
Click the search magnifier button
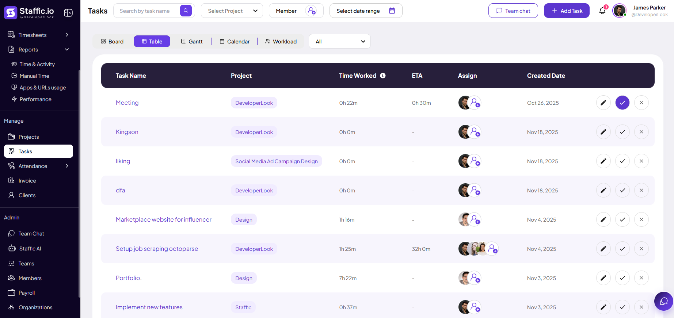186,11
